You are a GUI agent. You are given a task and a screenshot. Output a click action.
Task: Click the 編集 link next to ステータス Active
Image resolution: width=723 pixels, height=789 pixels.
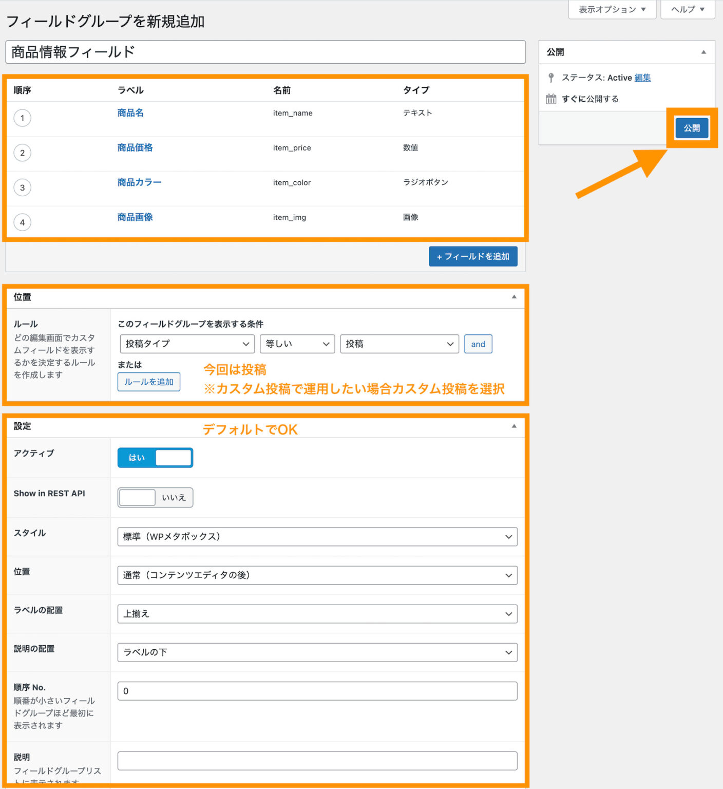coord(642,78)
